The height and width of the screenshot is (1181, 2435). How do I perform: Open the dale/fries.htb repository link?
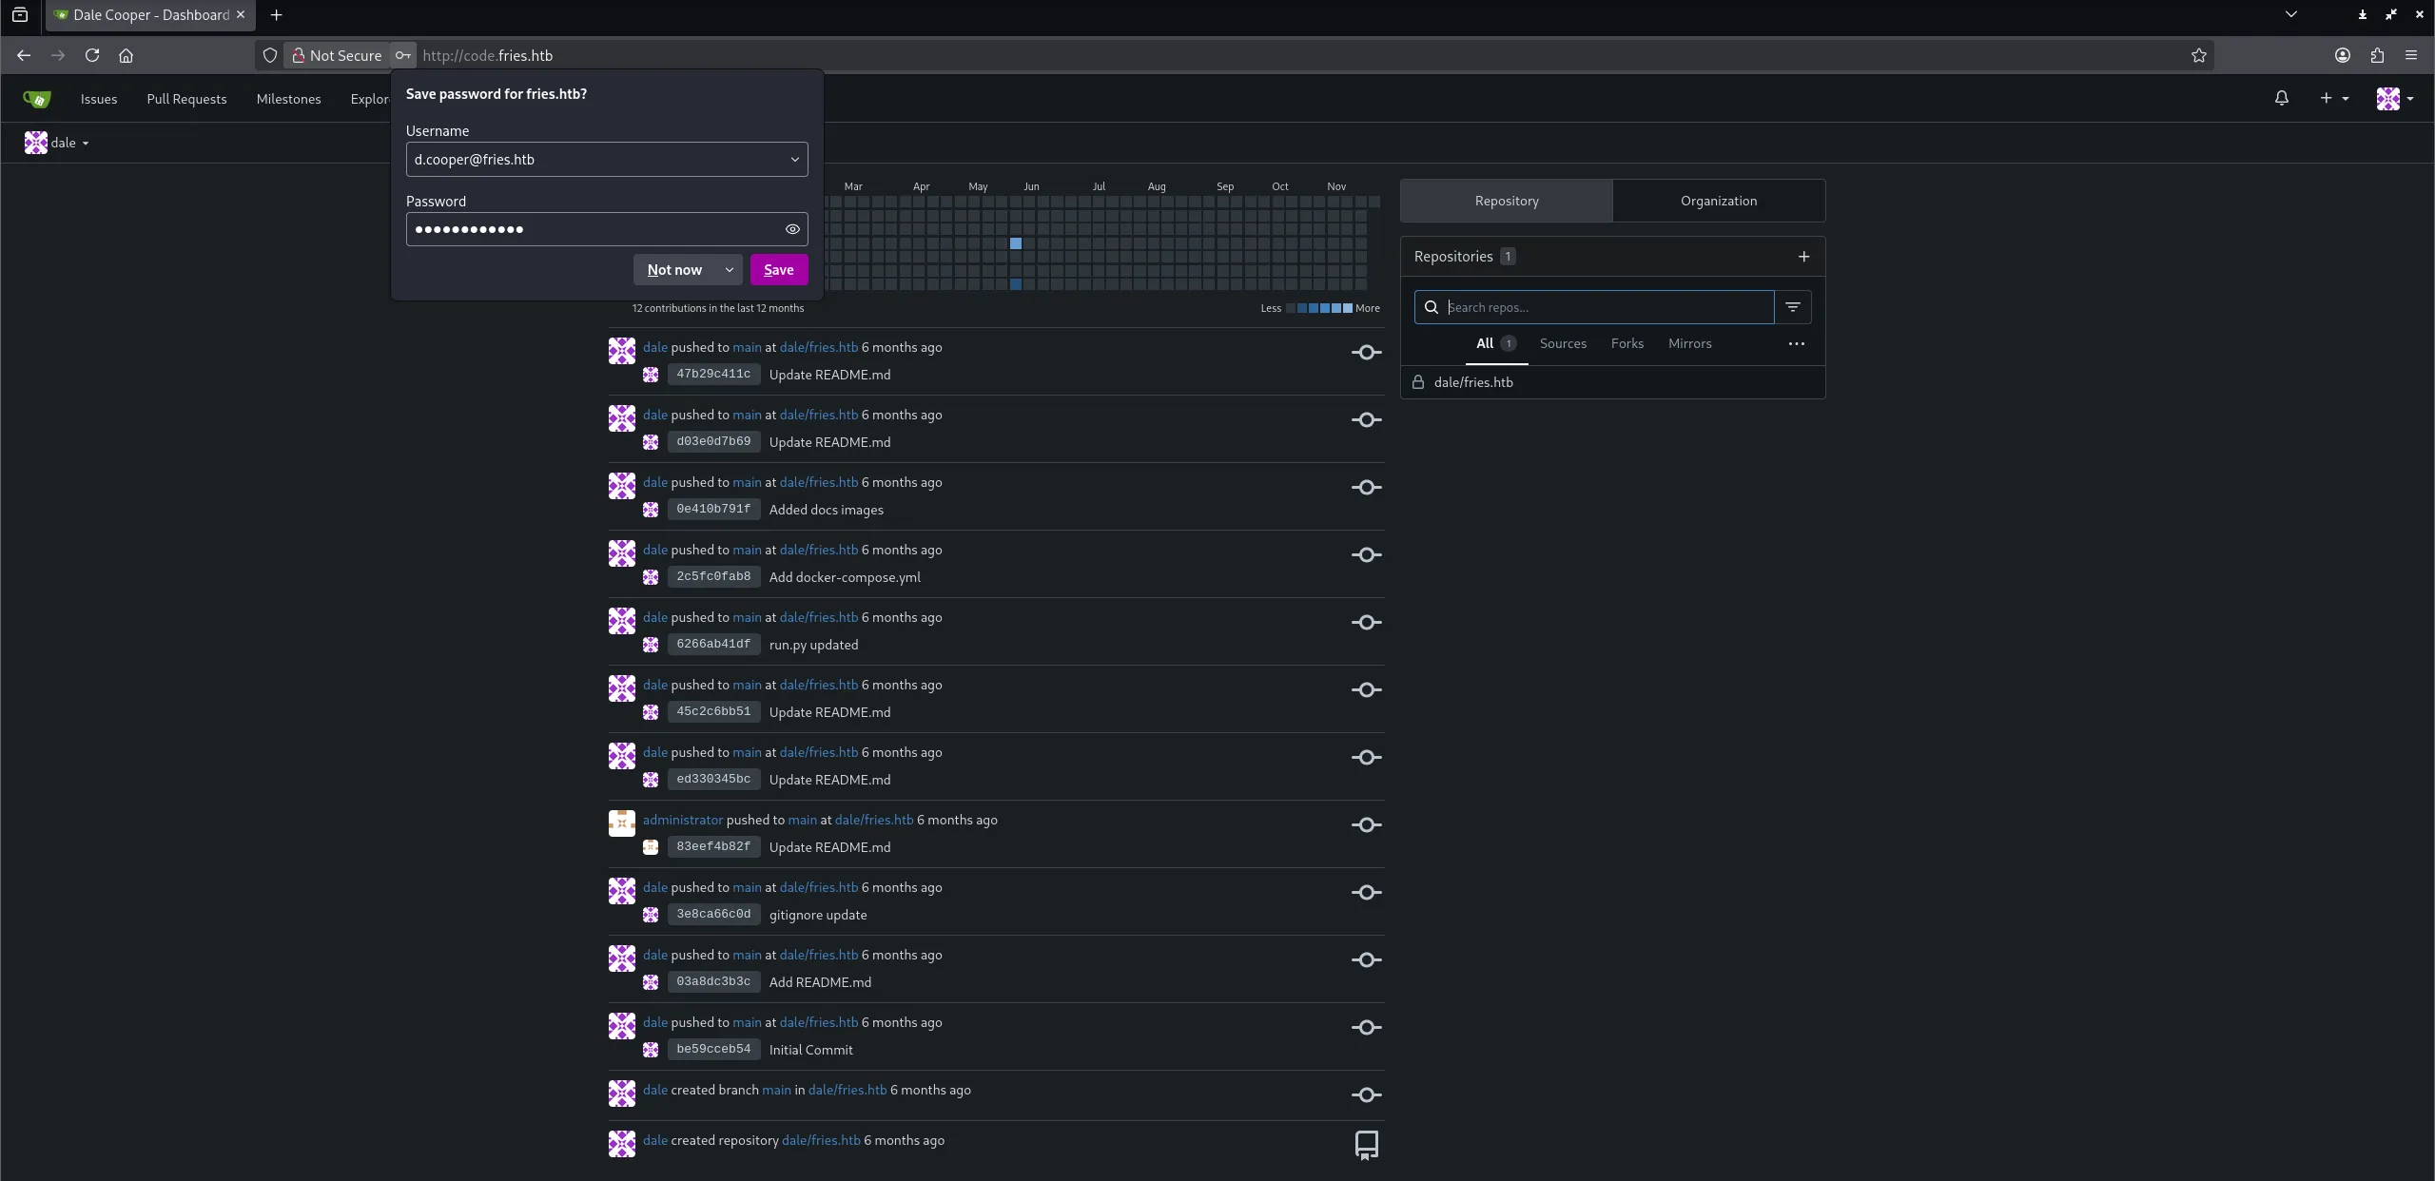(x=1473, y=382)
